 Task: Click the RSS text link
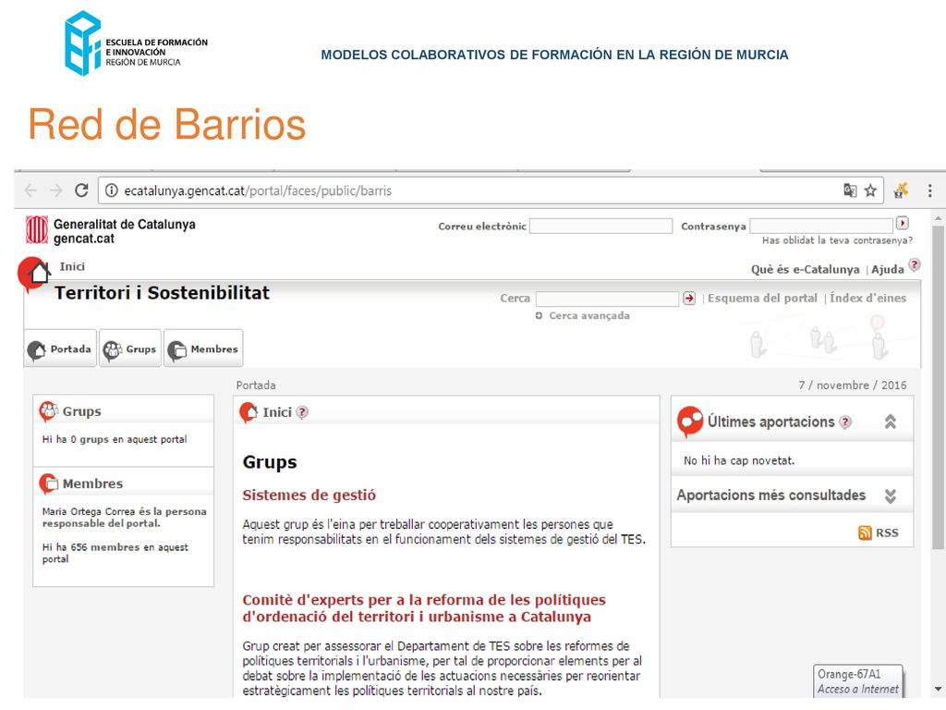(x=887, y=532)
